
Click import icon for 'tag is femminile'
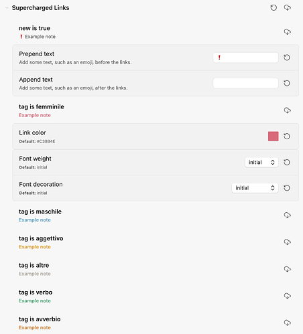[288, 110]
